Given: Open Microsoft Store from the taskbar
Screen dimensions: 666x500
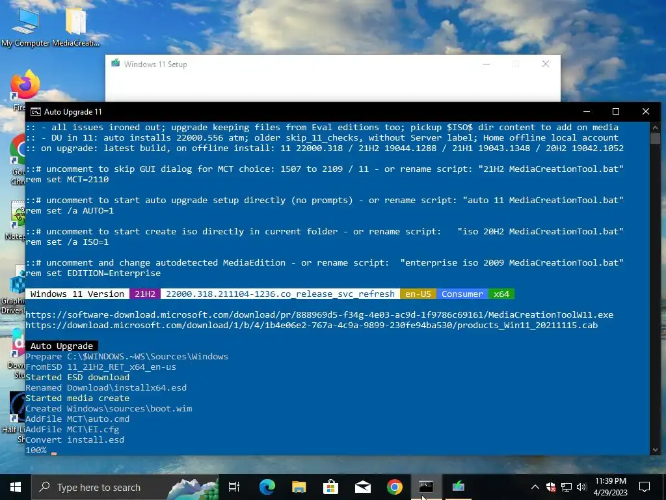Looking at the screenshot, I should point(330,487).
